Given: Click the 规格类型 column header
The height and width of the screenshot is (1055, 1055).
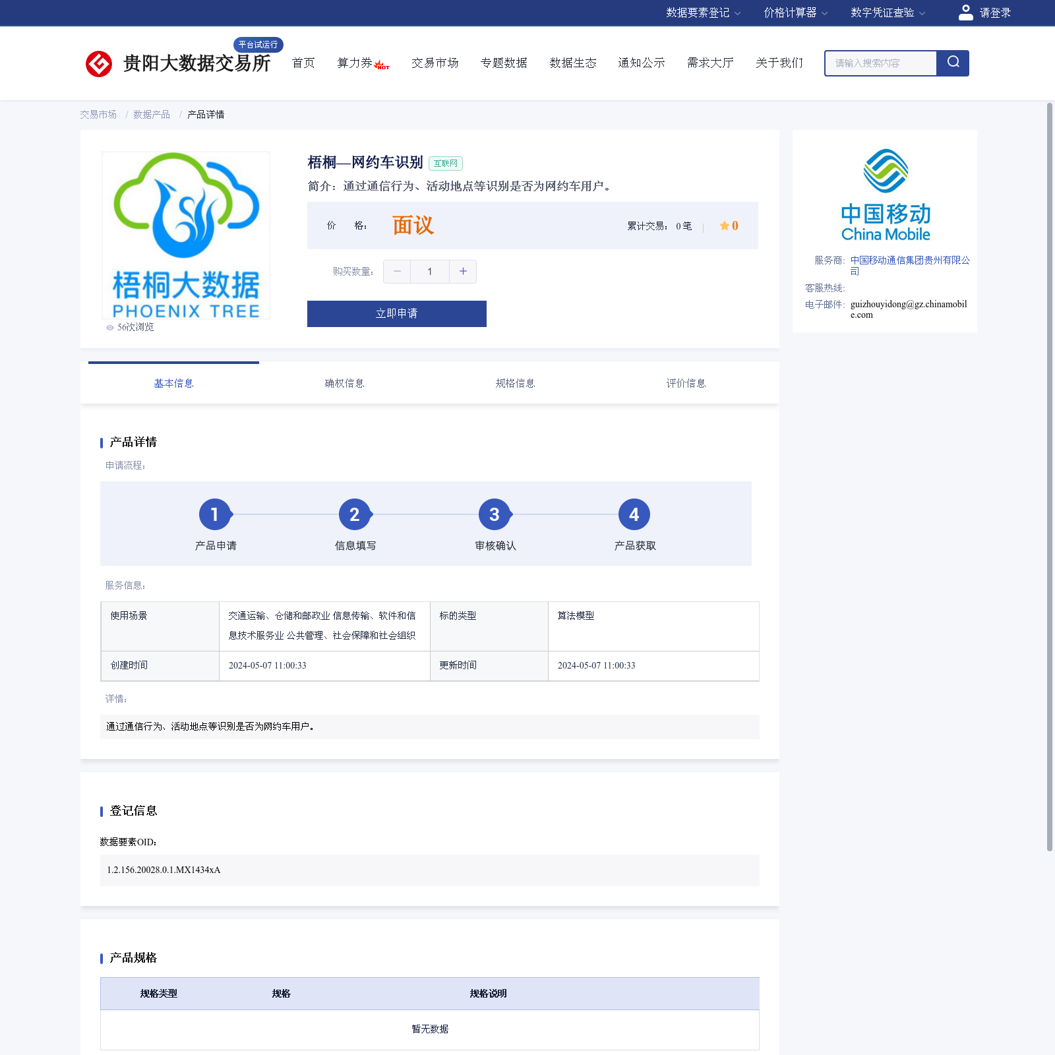Looking at the screenshot, I should (x=158, y=994).
